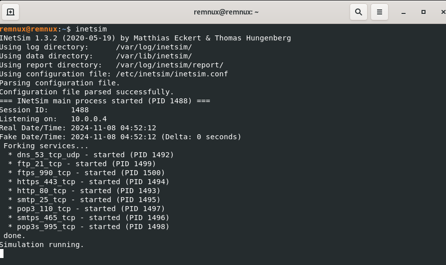The width and height of the screenshot is (446, 265).
Task: Click the search magnifier icon
Action: coord(359,12)
